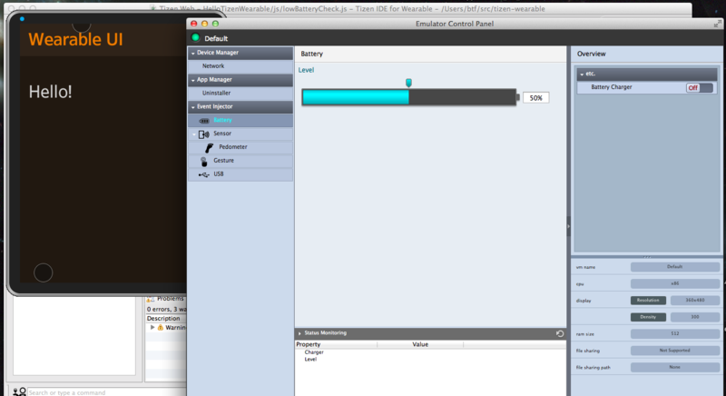726x396 pixels.
Task: Collapse the etc. group in Overview
Action: click(x=582, y=74)
